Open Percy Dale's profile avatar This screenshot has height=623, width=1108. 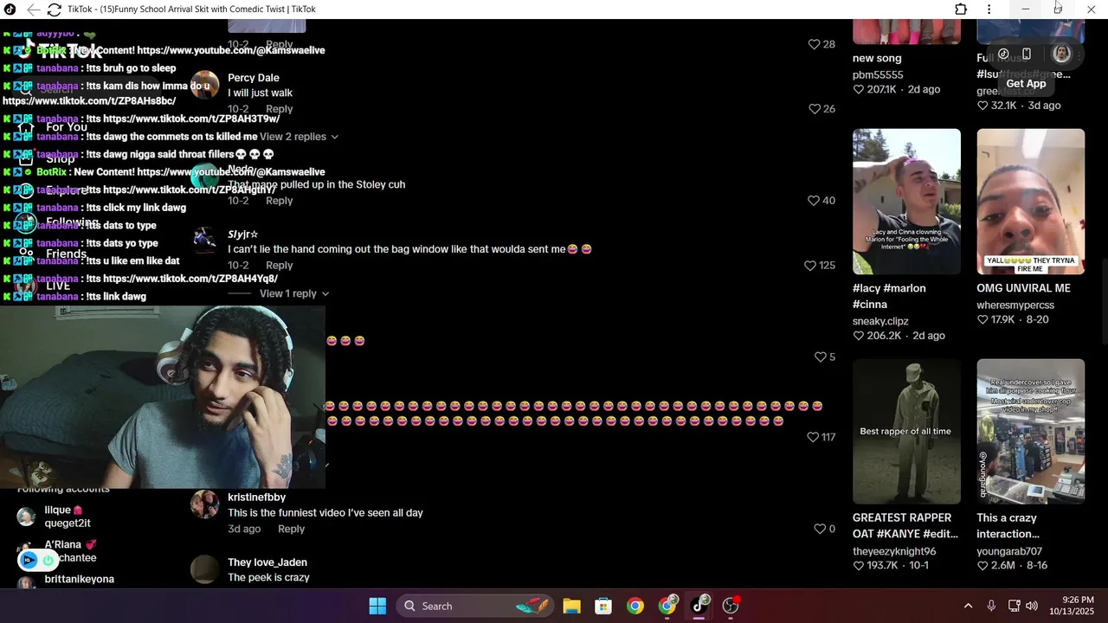pos(205,85)
